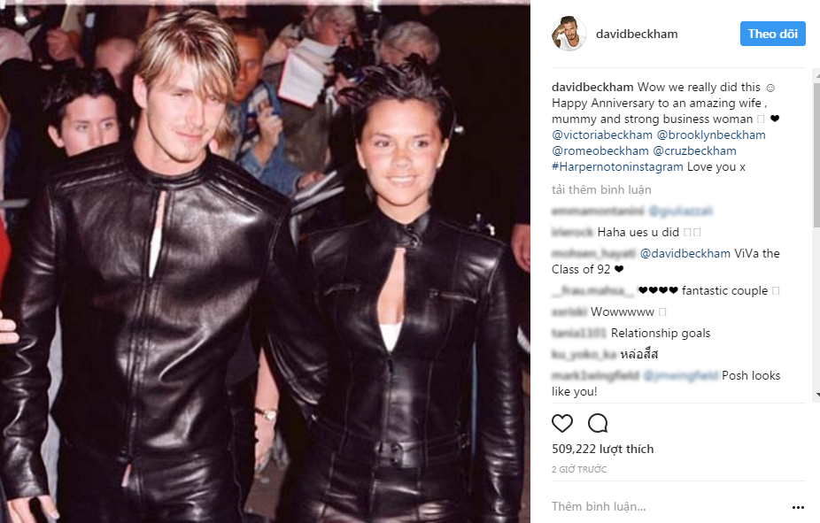Open the 2 giờ trước timestamp
The image size is (820, 523).
(579, 469)
